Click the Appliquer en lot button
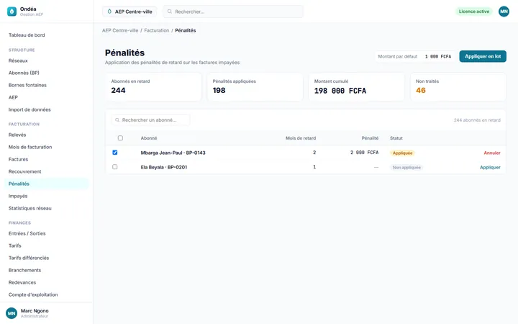Image resolution: width=518 pixels, height=324 pixels. tap(483, 56)
